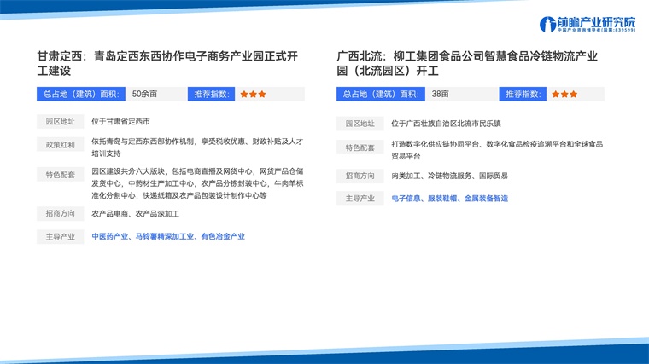Select the address 位于广西壮族自治区北流市民乐镇

(446, 124)
